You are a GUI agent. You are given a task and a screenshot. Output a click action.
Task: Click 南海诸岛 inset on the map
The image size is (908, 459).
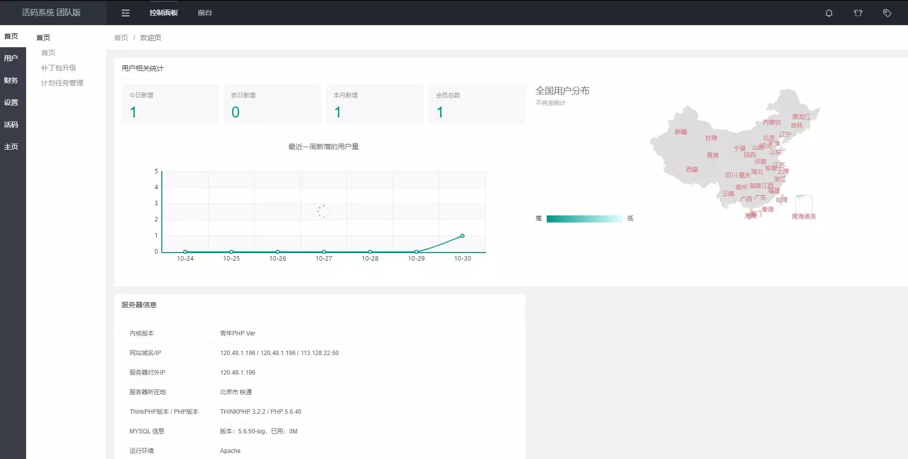[804, 205]
